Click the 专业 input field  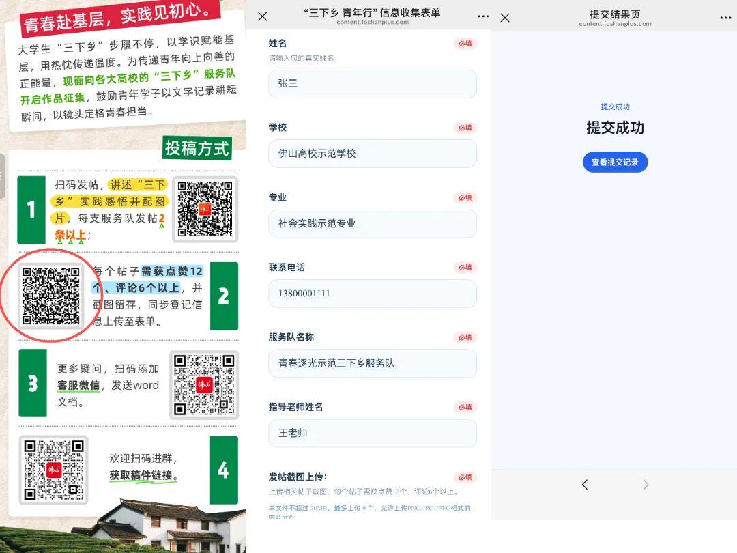[x=373, y=223]
